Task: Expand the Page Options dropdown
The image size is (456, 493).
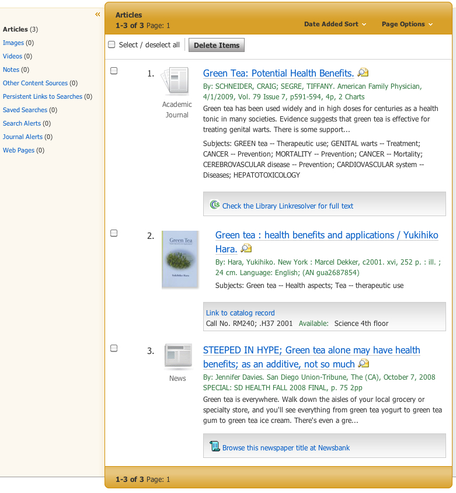Action: tap(407, 25)
